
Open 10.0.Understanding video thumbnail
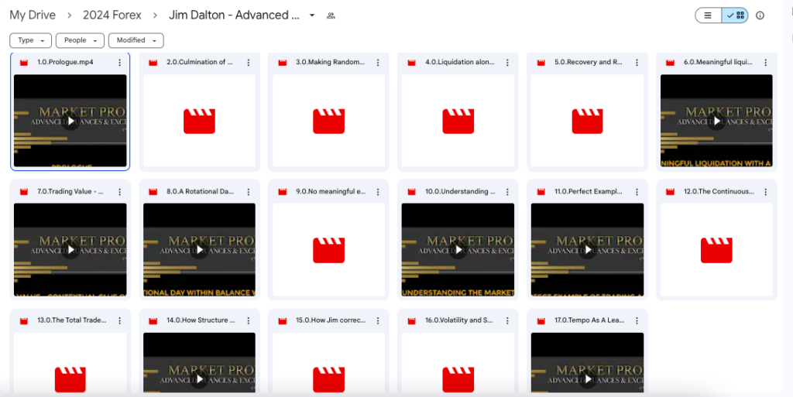point(458,249)
